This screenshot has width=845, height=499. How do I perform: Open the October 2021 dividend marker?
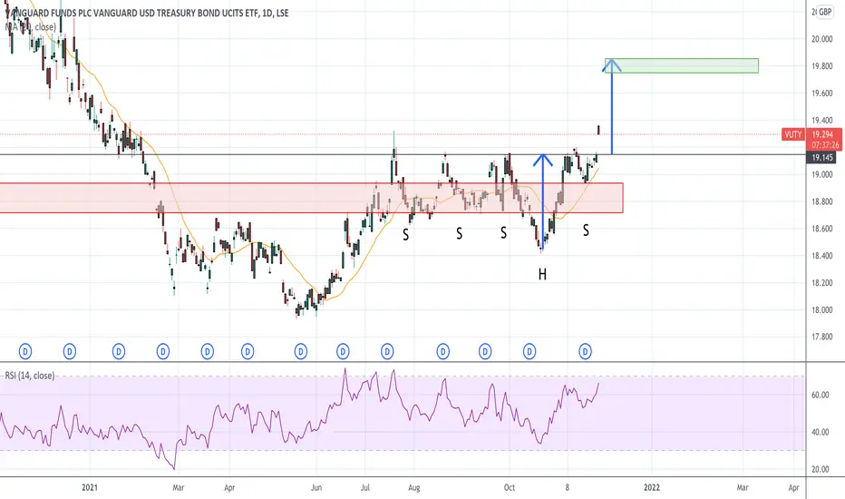point(529,352)
